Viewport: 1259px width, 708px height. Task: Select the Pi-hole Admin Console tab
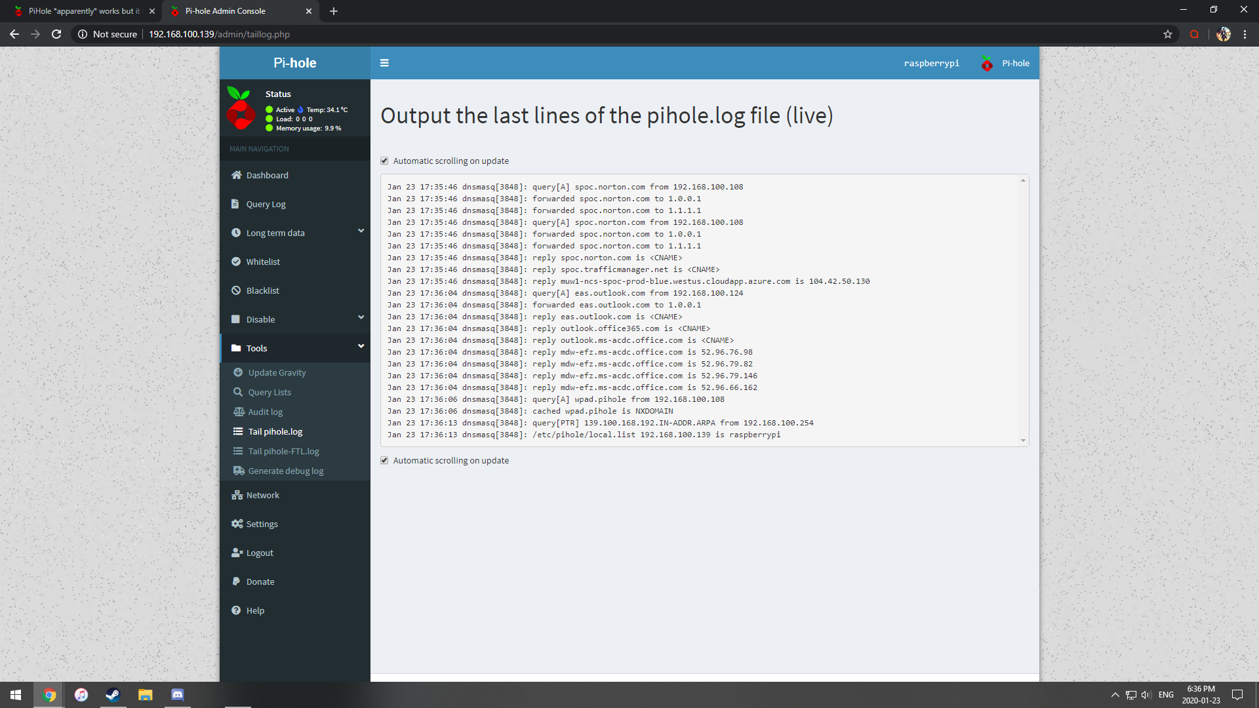(x=240, y=11)
